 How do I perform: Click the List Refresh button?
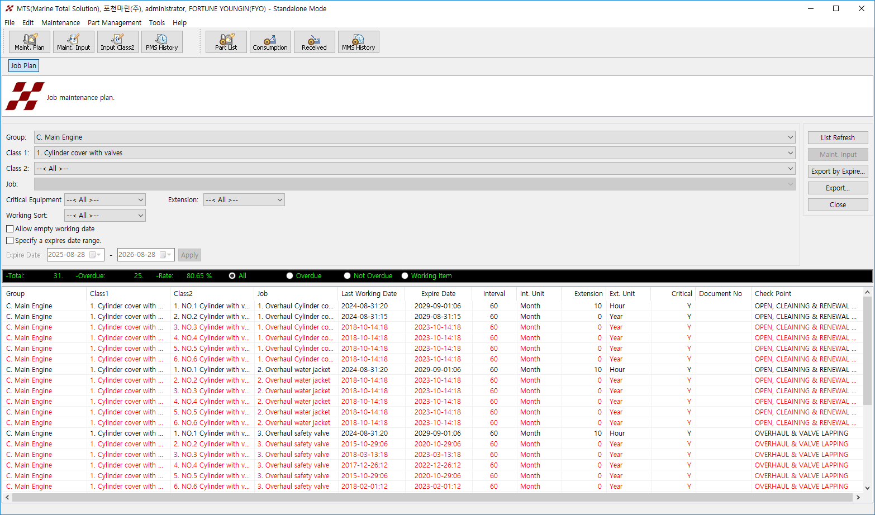(838, 138)
